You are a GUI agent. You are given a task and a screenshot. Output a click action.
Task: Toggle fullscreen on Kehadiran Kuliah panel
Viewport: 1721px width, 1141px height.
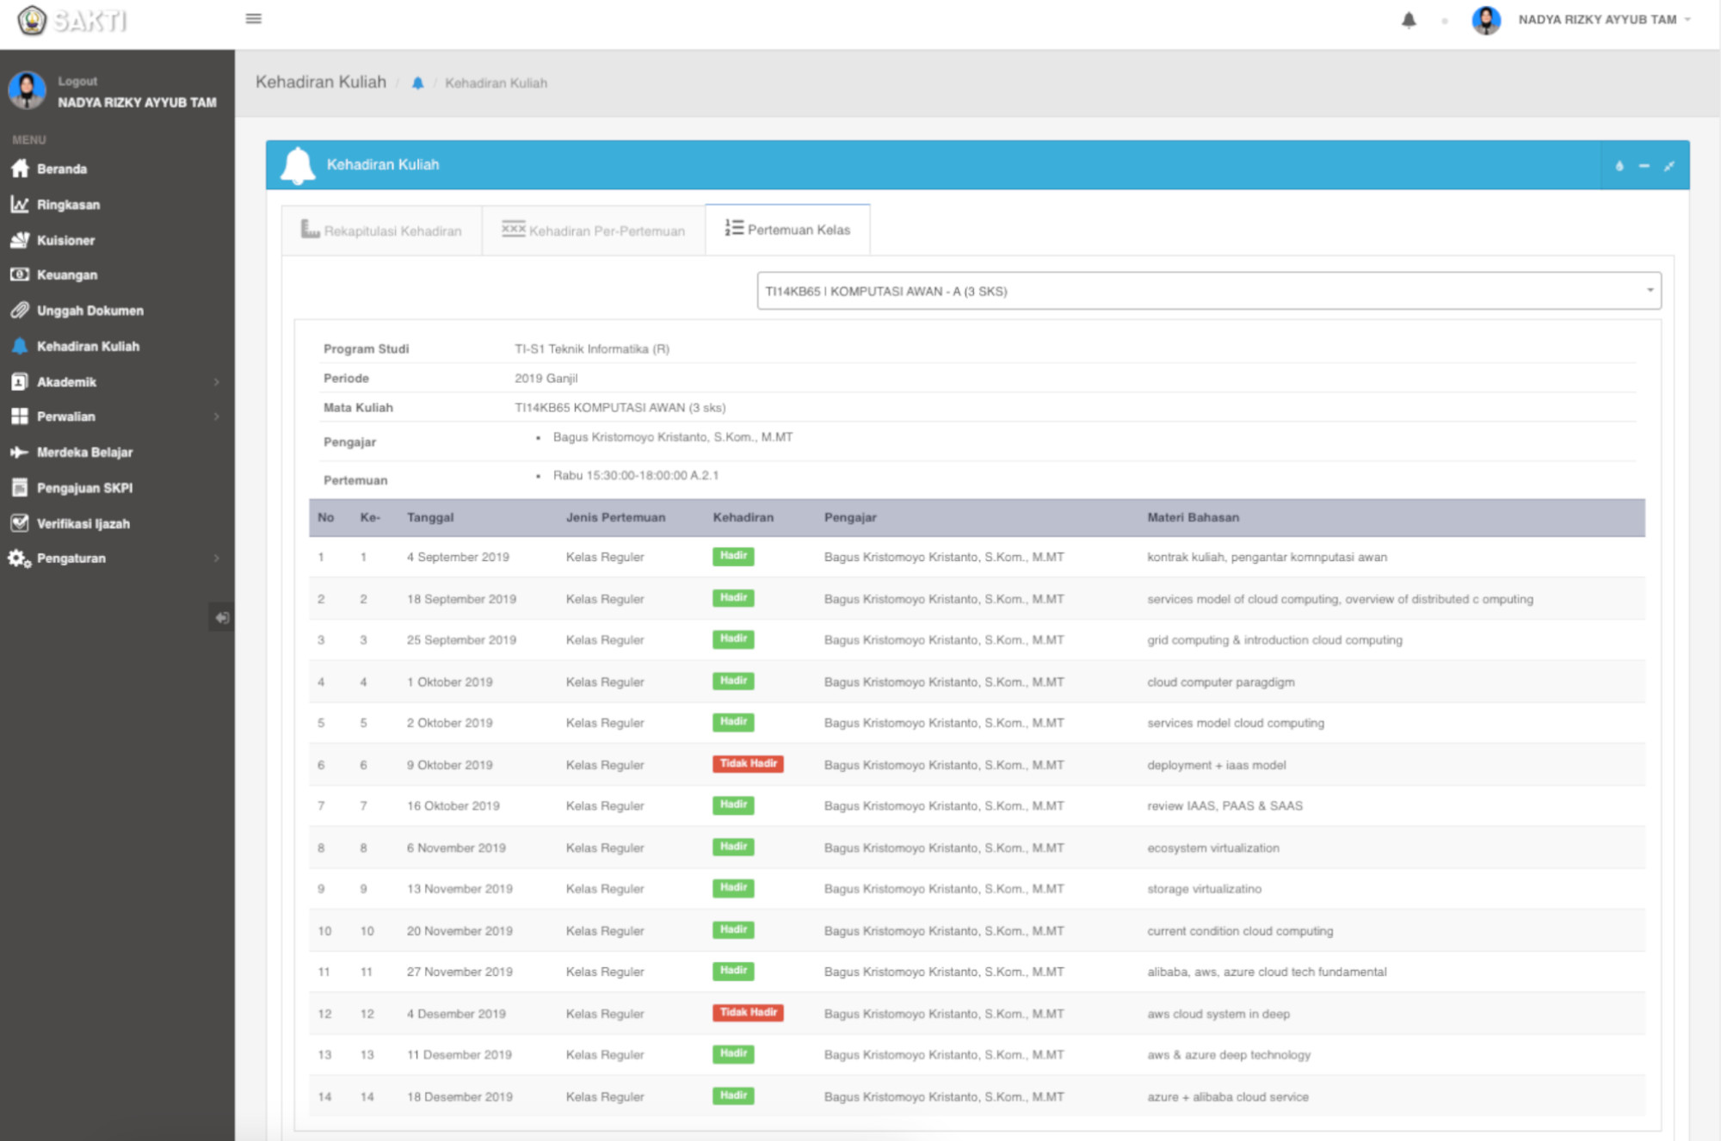coord(1669,165)
